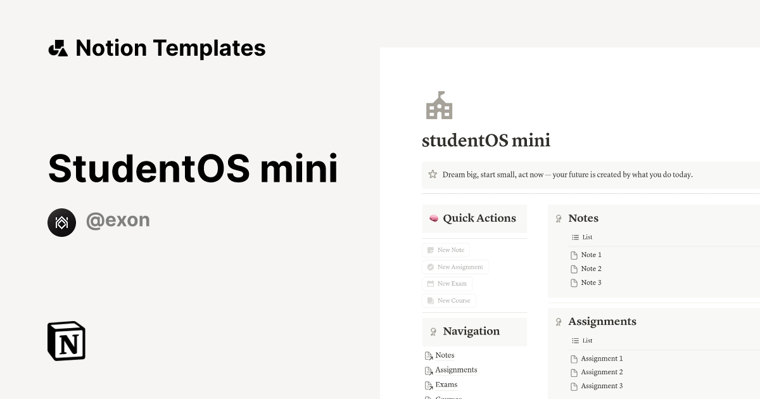Click the list icon on Assignment 2
The height and width of the screenshot is (399, 760).
(574, 372)
